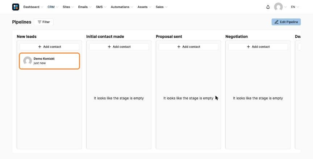This screenshot has width=313, height=159.
Task: Click plus icon in Initial contact made column
Action: 109,47
